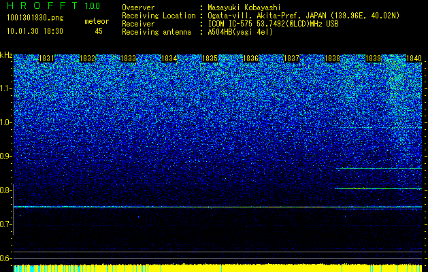Image resolution: width=428 pixels, height=272 pixels.
Task: Click the date stamp 10.01.30 18:30
Action: coord(35,31)
